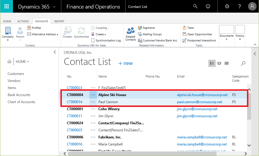The width and height of the screenshot is (259, 156).
Task: Switch to tiles view icon
Action: [x=227, y=63]
